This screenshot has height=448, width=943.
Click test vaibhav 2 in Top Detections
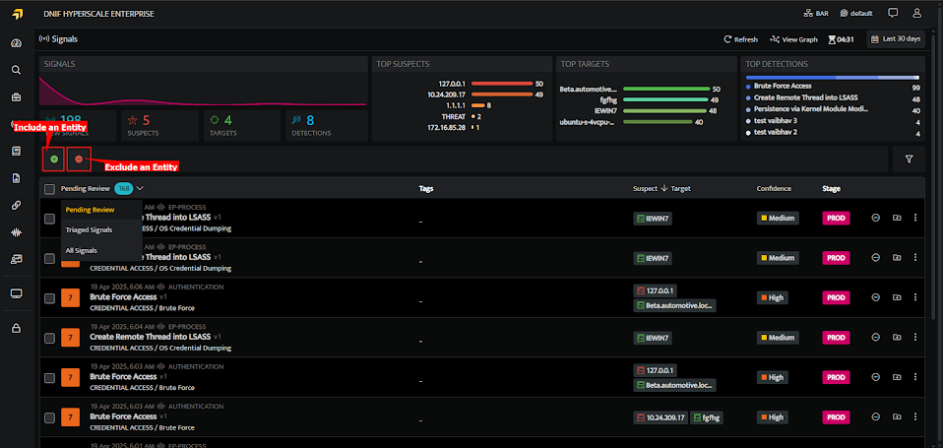click(776, 132)
